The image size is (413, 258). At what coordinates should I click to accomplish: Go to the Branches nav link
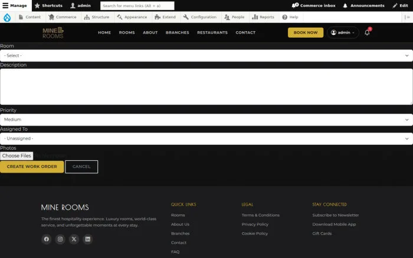[177, 32]
